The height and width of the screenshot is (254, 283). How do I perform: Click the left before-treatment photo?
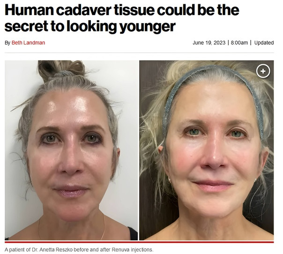pyautogui.click(x=71, y=150)
